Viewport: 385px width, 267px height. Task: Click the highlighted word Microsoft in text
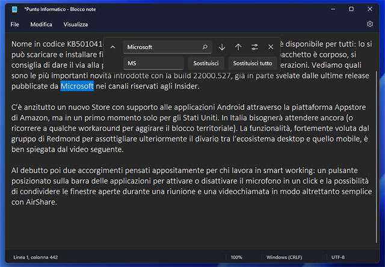pyautogui.click(x=76, y=87)
